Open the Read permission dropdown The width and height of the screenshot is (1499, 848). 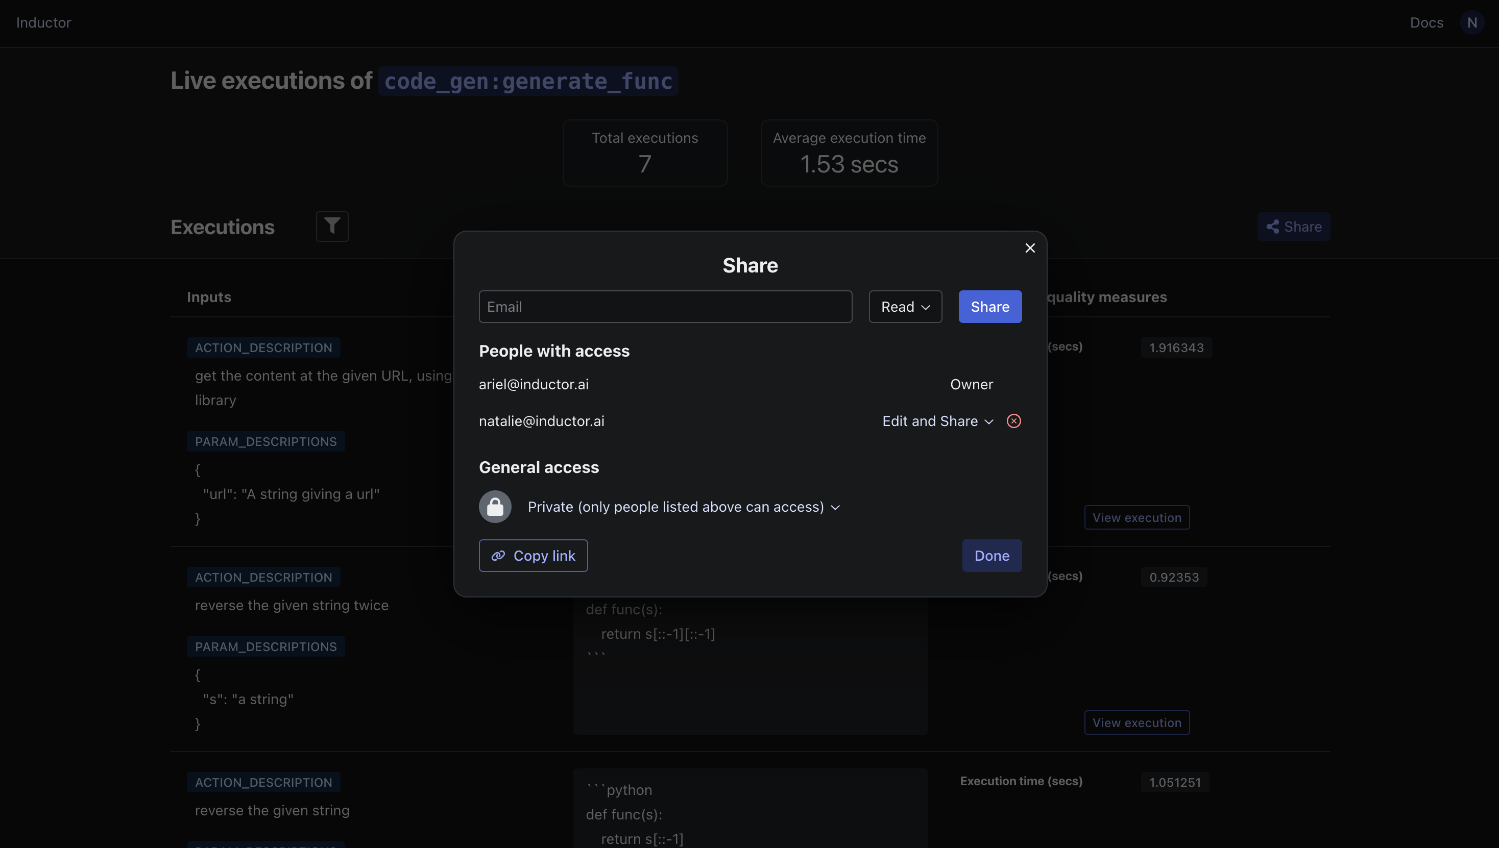coord(905,307)
